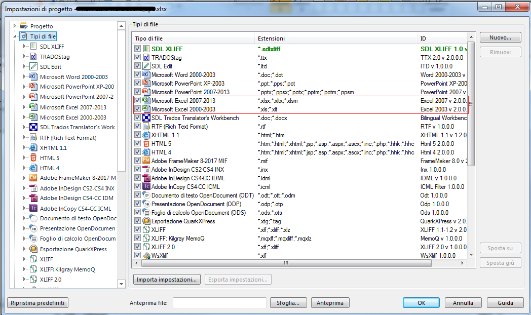
Task: Select Adobe FrameMaker 8-2017 M in the tree
Action: click(78, 178)
